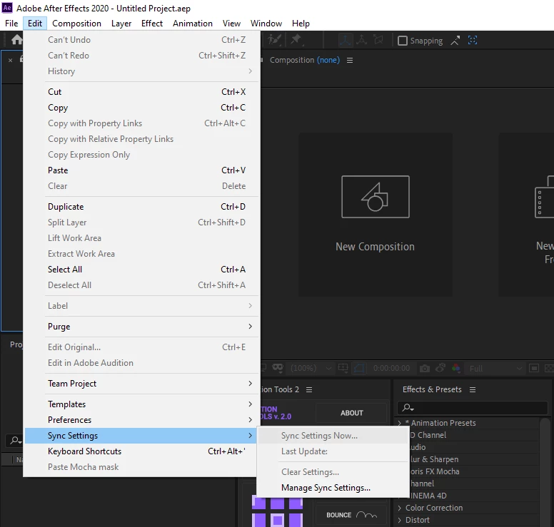The image size is (554, 527).
Task: Select the Puppet Pin tool
Action: tap(296, 40)
